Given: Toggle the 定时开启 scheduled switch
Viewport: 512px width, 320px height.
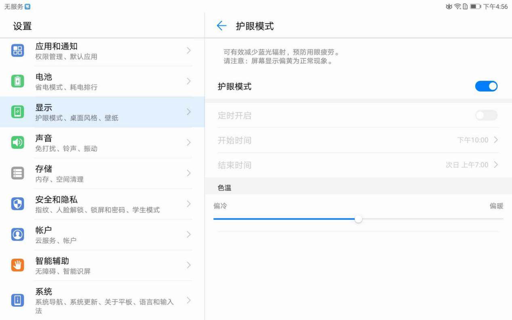Looking at the screenshot, I should coord(486,116).
